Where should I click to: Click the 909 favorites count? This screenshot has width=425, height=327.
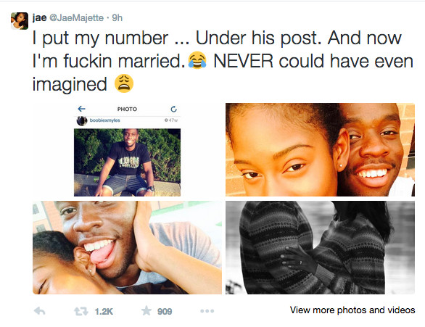tap(165, 312)
